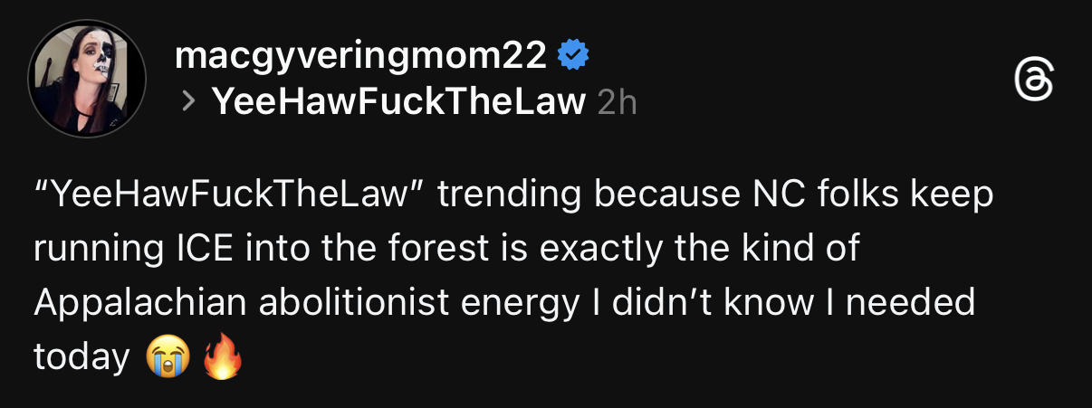Open the macgyveringmom22 profile link
The width and height of the screenshot is (1092, 408).
point(360,56)
